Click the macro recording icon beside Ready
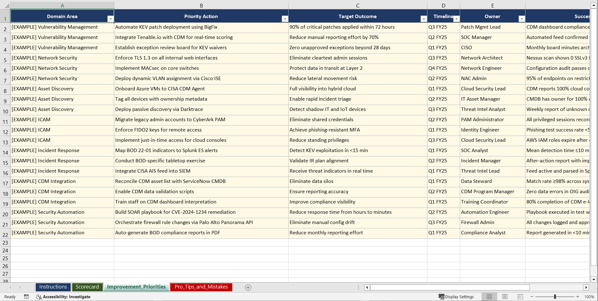Viewport: 598px width, 301px height. tap(26, 297)
